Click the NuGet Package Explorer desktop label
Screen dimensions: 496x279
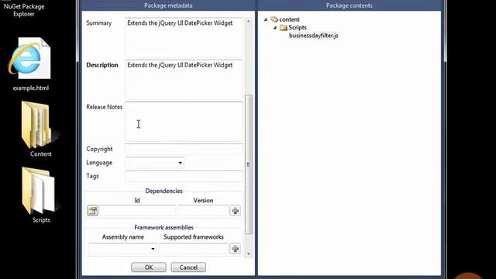[24, 10]
